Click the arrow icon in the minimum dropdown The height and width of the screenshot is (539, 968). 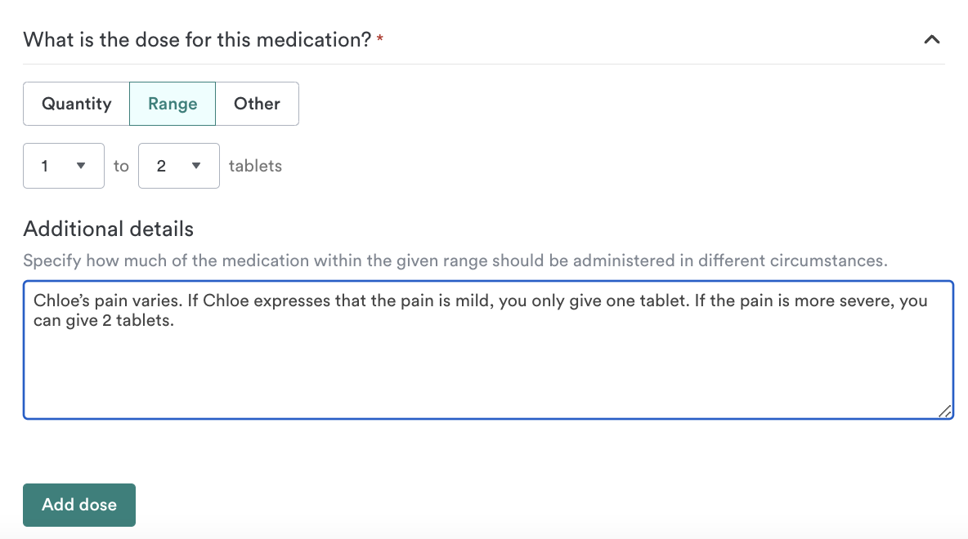coord(81,166)
